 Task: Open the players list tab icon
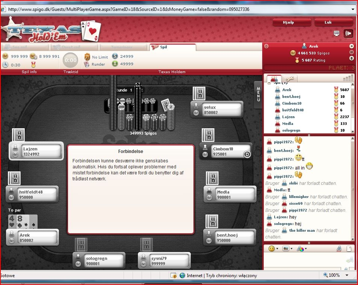[x=274, y=79]
